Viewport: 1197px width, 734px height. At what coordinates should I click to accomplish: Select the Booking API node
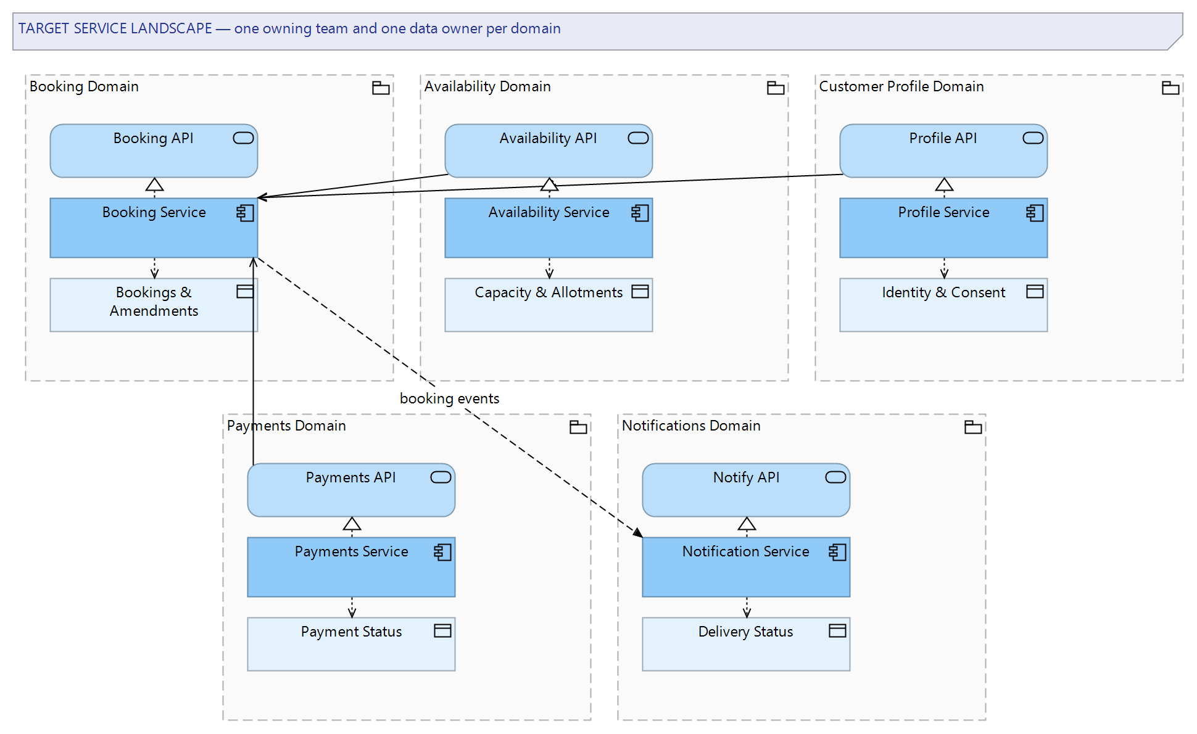pyautogui.click(x=154, y=151)
